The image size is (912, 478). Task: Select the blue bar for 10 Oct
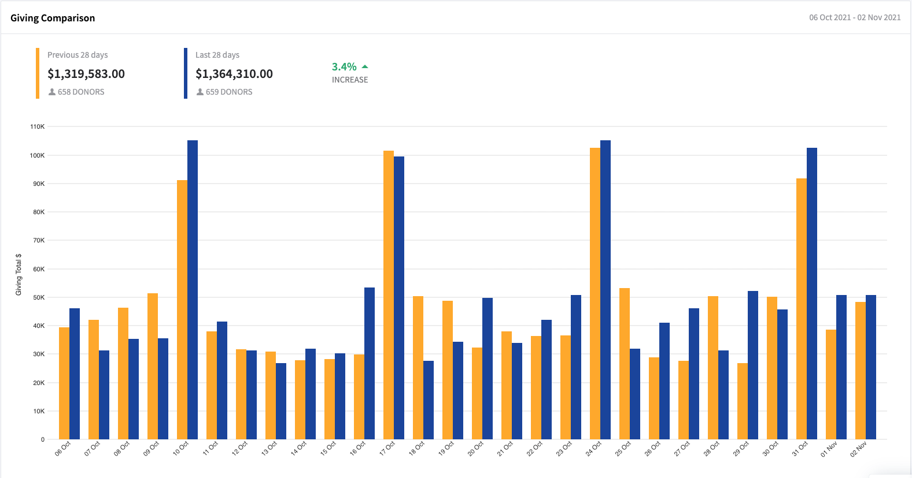[x=193, y=290]
